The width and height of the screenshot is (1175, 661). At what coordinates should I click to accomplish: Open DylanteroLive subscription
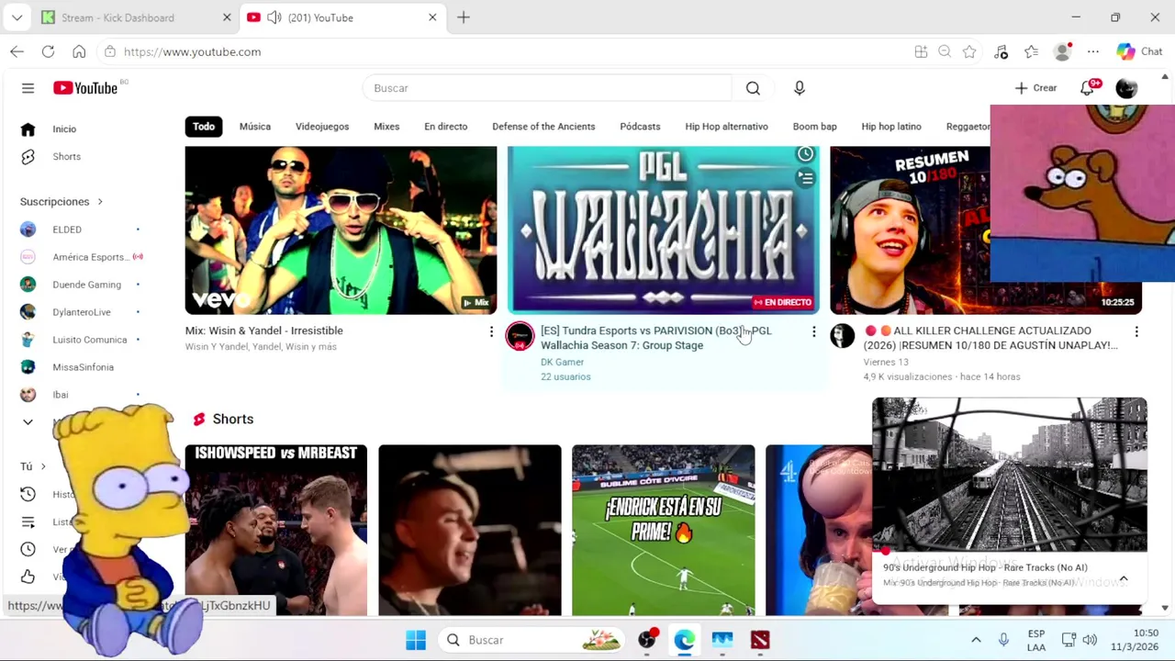click(x=83, y=312)
